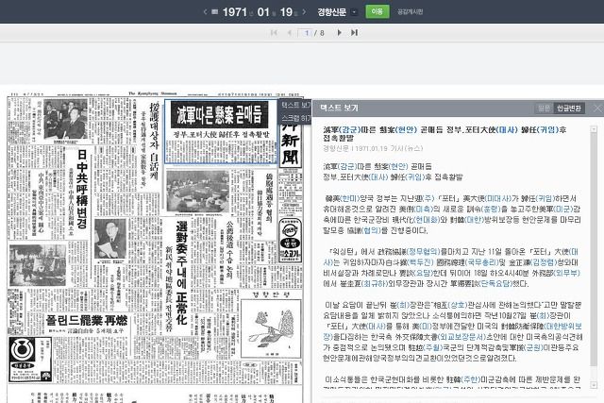This screenshot has height=403, width=604.
Task: Open the 공감게시판 link
Action: 411,12
